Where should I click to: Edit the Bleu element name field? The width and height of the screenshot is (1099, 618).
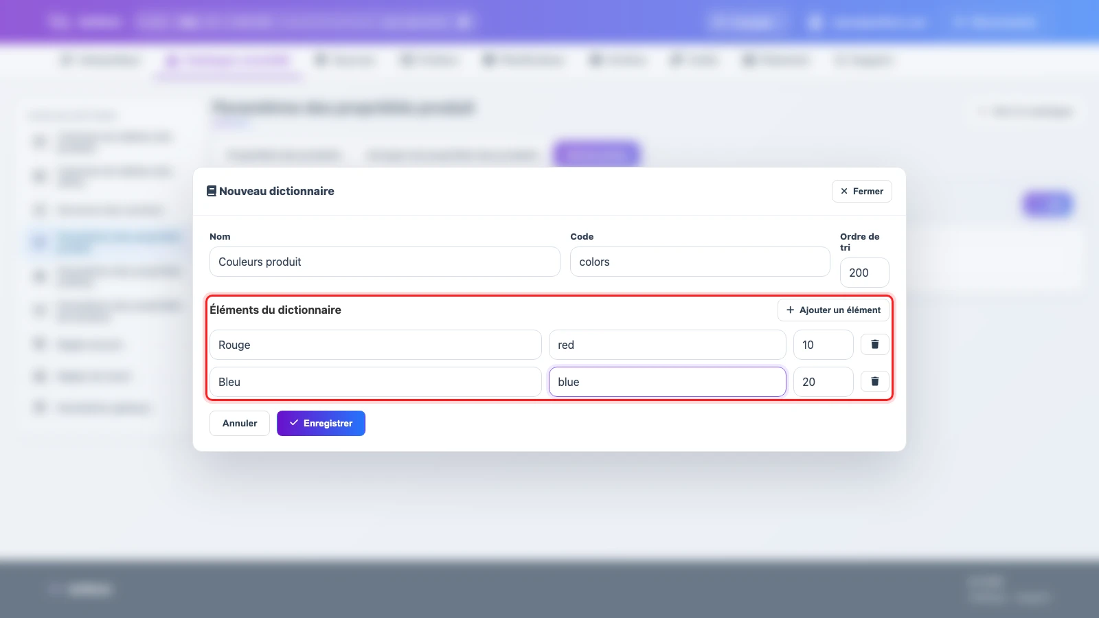tap(376, 382)
